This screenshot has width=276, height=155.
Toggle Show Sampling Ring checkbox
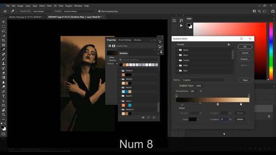(x=100, y=11)
